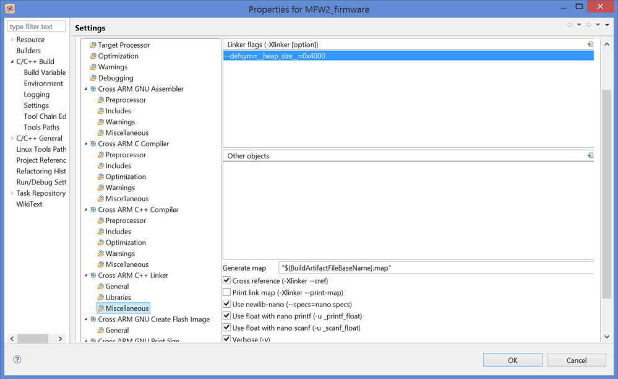Open the Tools Paths settings page
618x379 pixels.
(41, 128)
